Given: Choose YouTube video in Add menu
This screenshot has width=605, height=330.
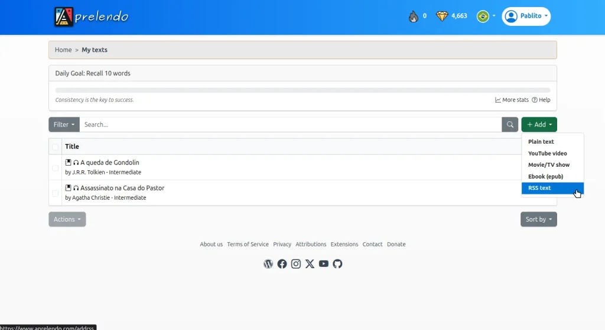Looking at the screenshot, I should pyautogui.click(x=547, y=153).
